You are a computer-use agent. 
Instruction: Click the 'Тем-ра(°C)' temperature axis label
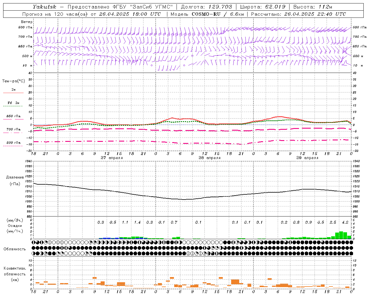pyautogui.click(x=14, y=81)
